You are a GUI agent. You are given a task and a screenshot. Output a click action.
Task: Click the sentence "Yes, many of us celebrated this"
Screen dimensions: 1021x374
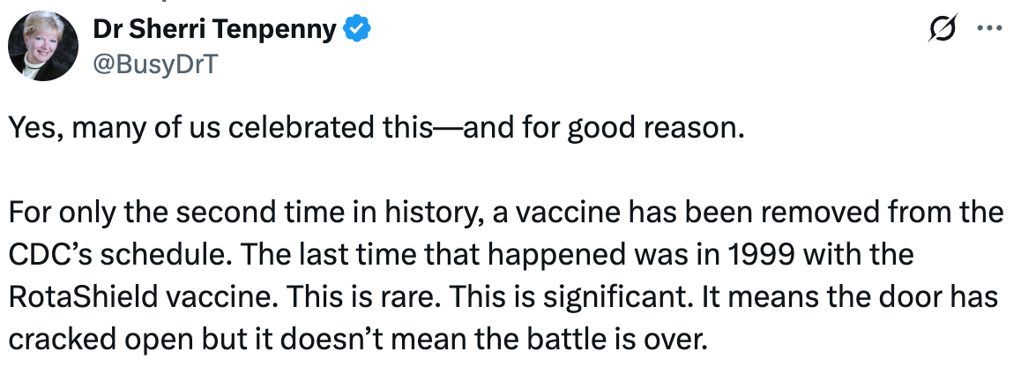click(220, 129)
